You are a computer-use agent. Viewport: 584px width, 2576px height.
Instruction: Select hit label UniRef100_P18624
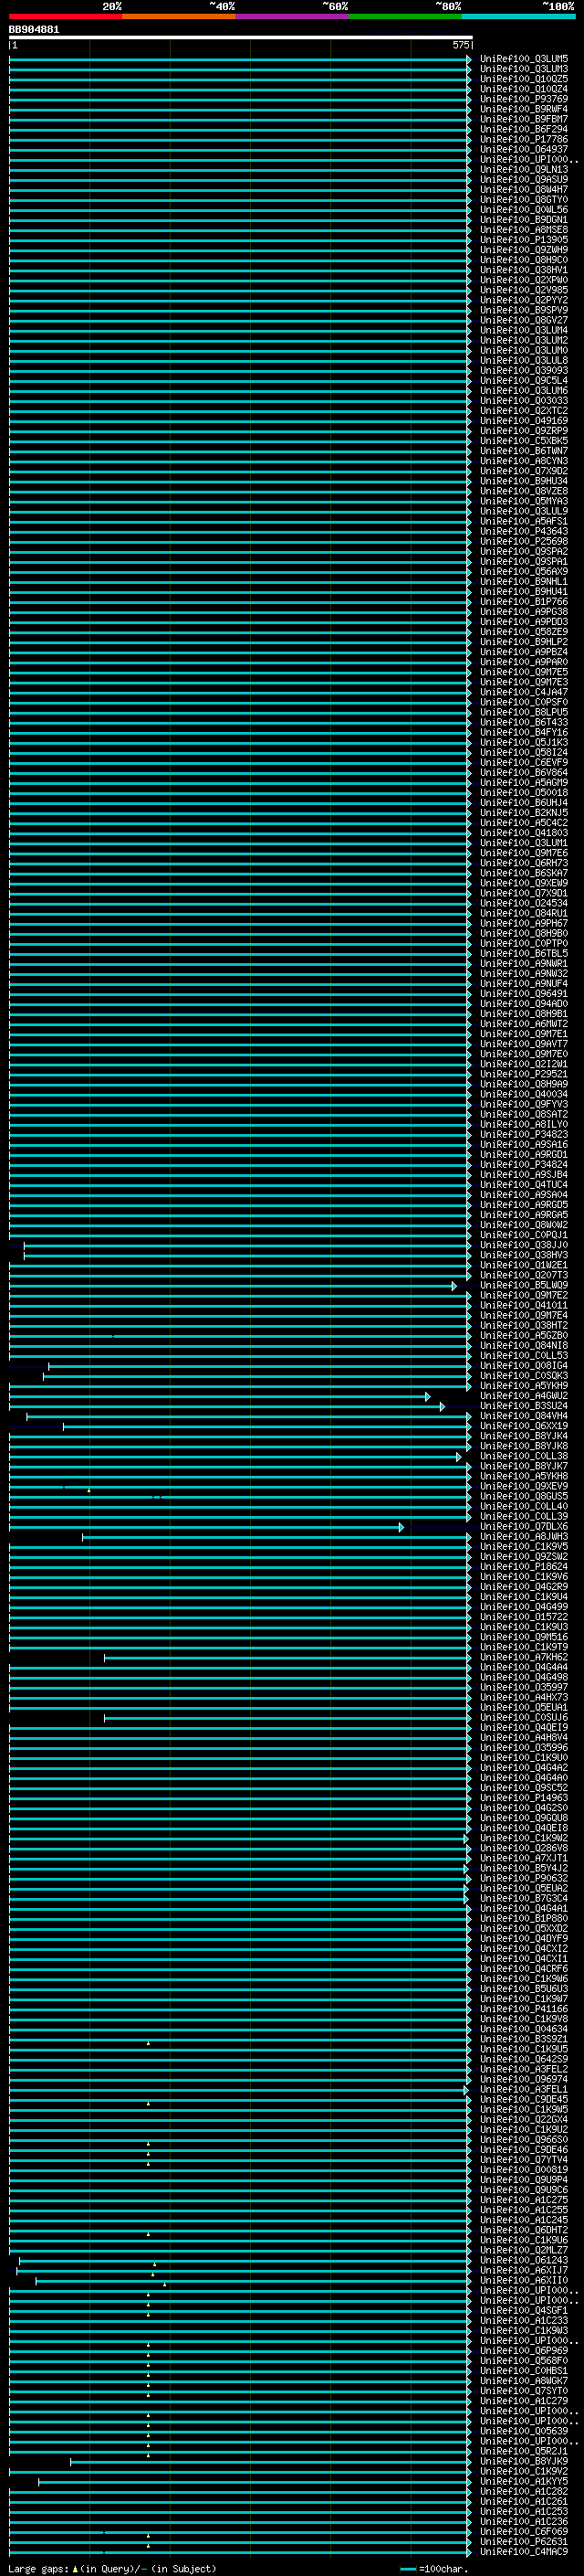524,1567
